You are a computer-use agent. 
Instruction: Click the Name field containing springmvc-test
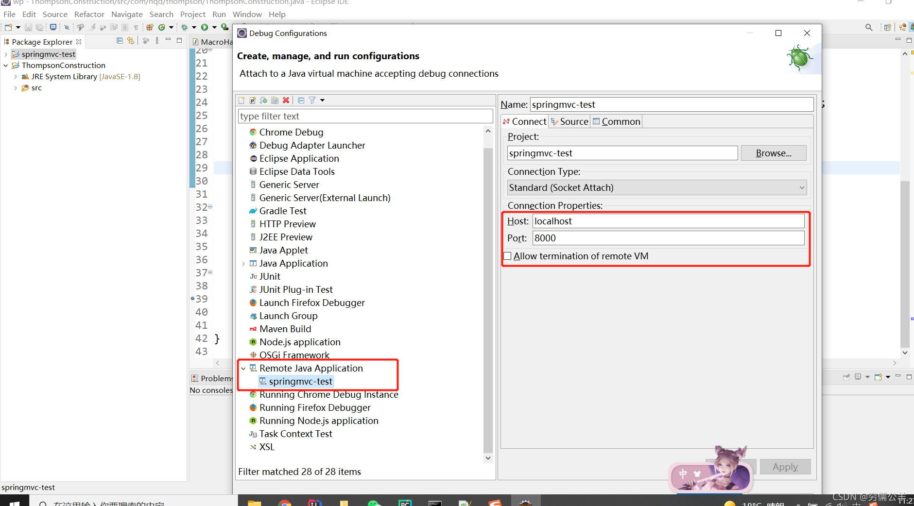672,104
